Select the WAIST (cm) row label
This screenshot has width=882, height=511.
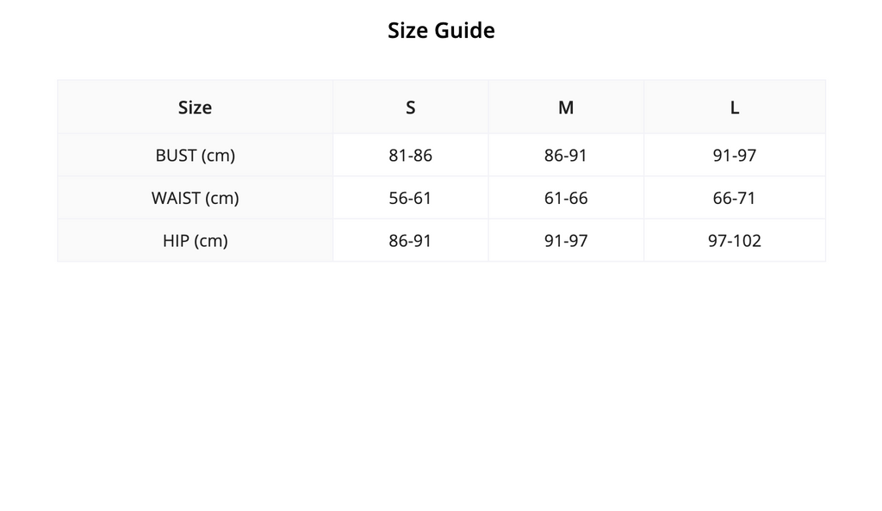tap(196, 198)
